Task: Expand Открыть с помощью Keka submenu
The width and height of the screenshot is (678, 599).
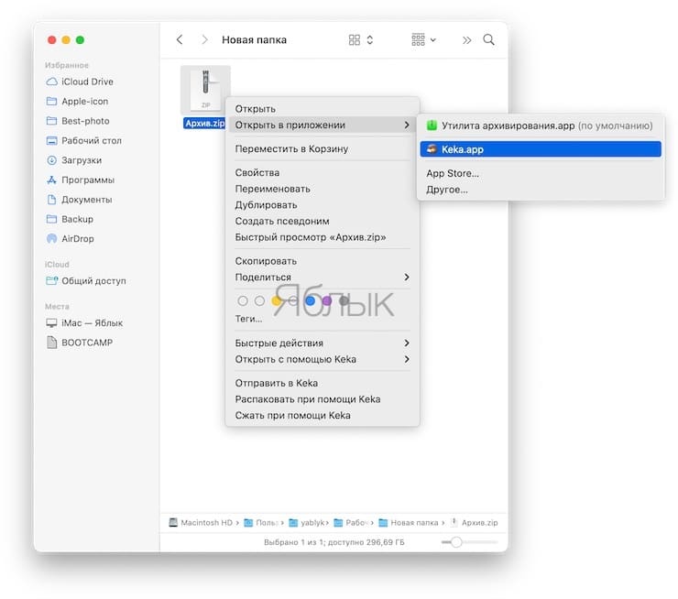Action: point(323,359)
